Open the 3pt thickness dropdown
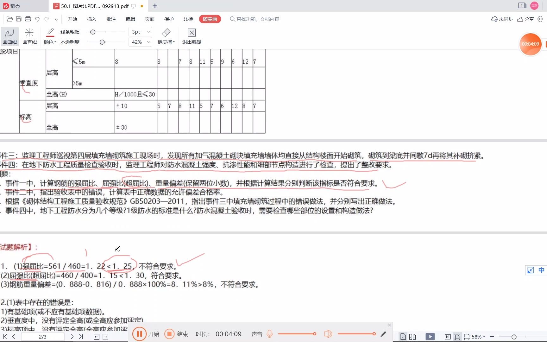This screenshot has width=547, height=342. tap(141, 32)
